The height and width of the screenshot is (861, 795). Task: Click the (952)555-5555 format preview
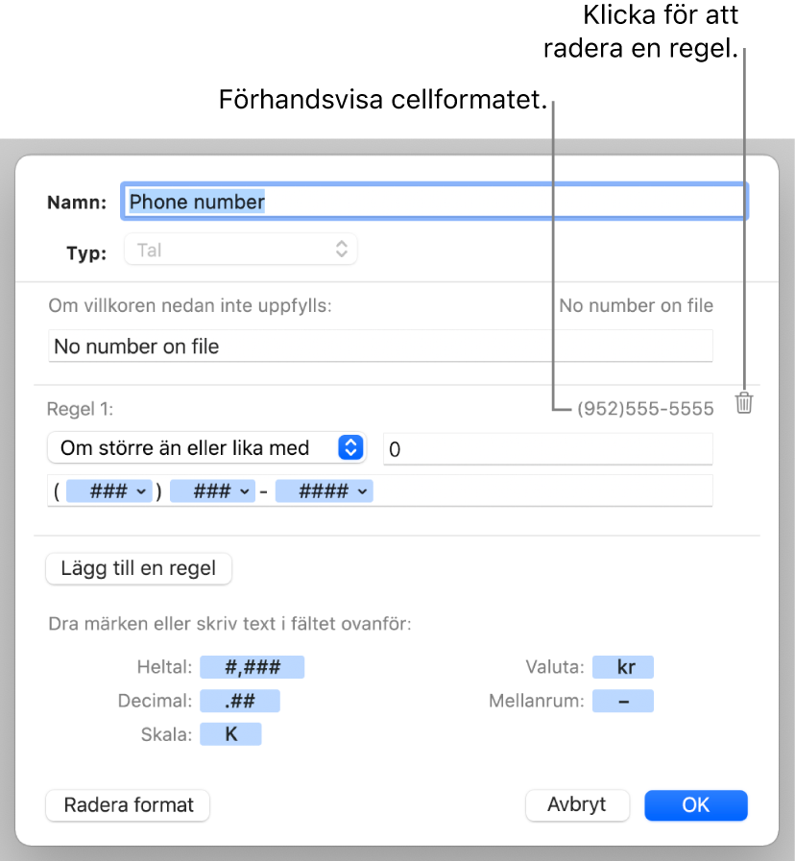pyautogui.click(x=645, y=410)
